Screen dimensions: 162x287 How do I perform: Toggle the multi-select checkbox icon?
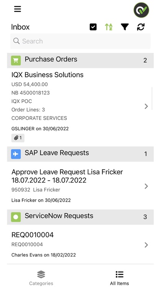pos(93,27)
